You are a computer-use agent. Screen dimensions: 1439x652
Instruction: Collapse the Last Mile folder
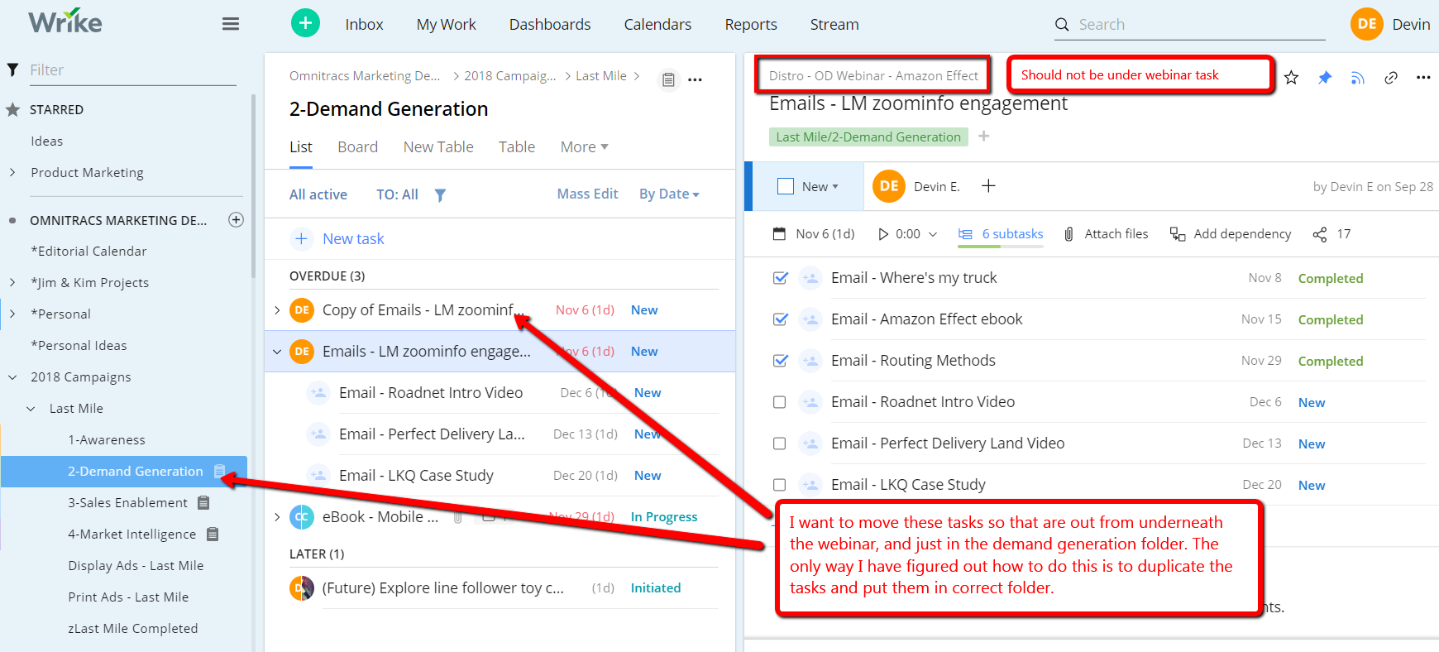tap(31, 409)
